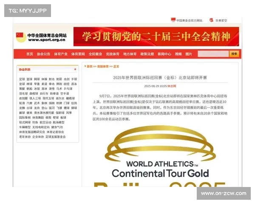Open the 羽毛球 association link
Image resolution: width=255 pixels, height=204 pixels.
(23, 93)
